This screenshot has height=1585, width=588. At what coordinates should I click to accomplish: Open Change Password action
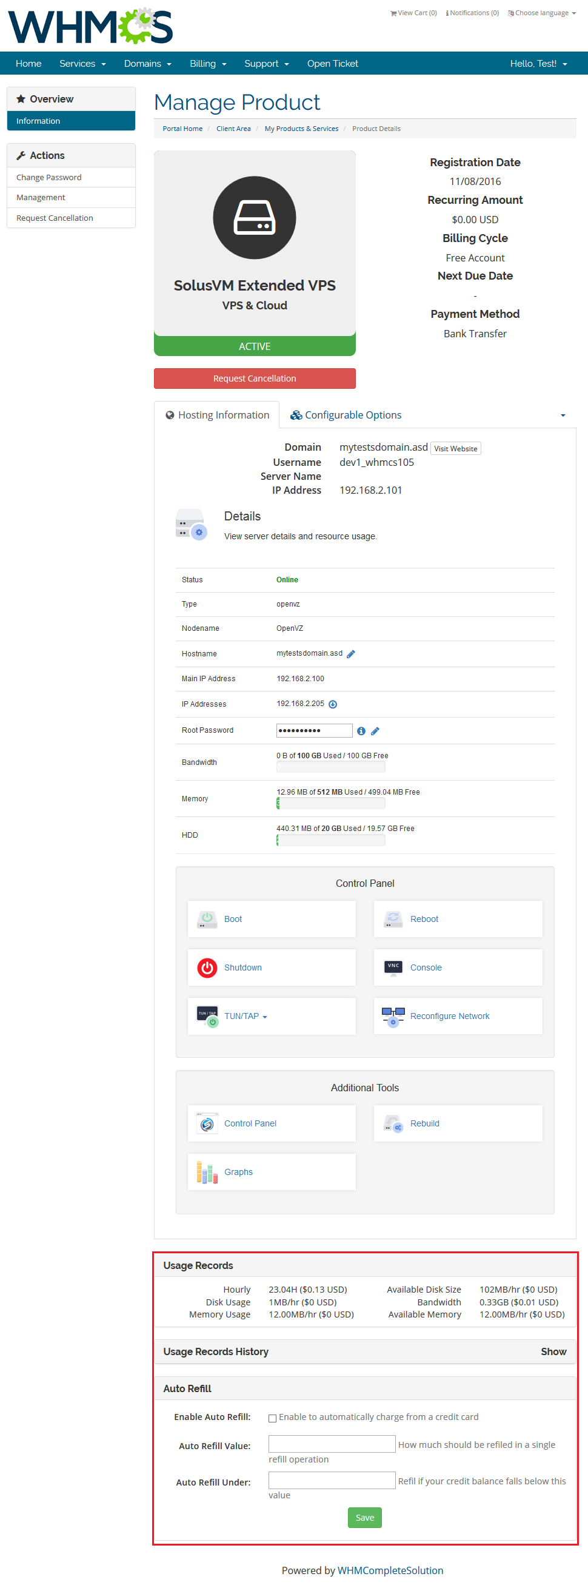pos(71,177)
